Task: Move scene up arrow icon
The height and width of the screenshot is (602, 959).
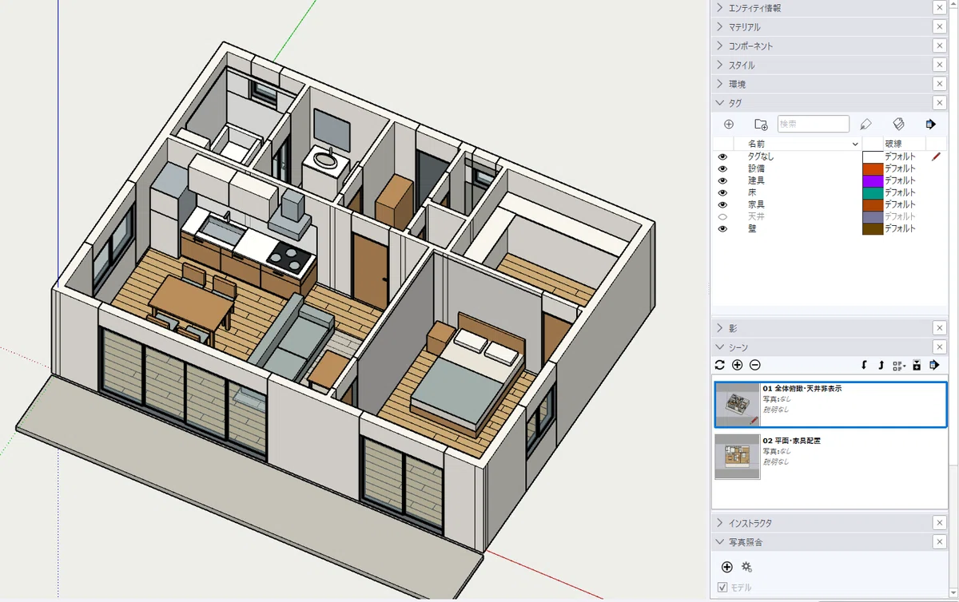Action: 881,365
